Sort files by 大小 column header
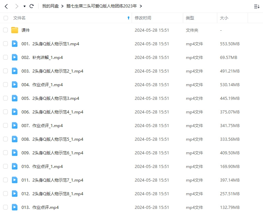The height and width of the screenshot is (215, 263). coord(224,18)
